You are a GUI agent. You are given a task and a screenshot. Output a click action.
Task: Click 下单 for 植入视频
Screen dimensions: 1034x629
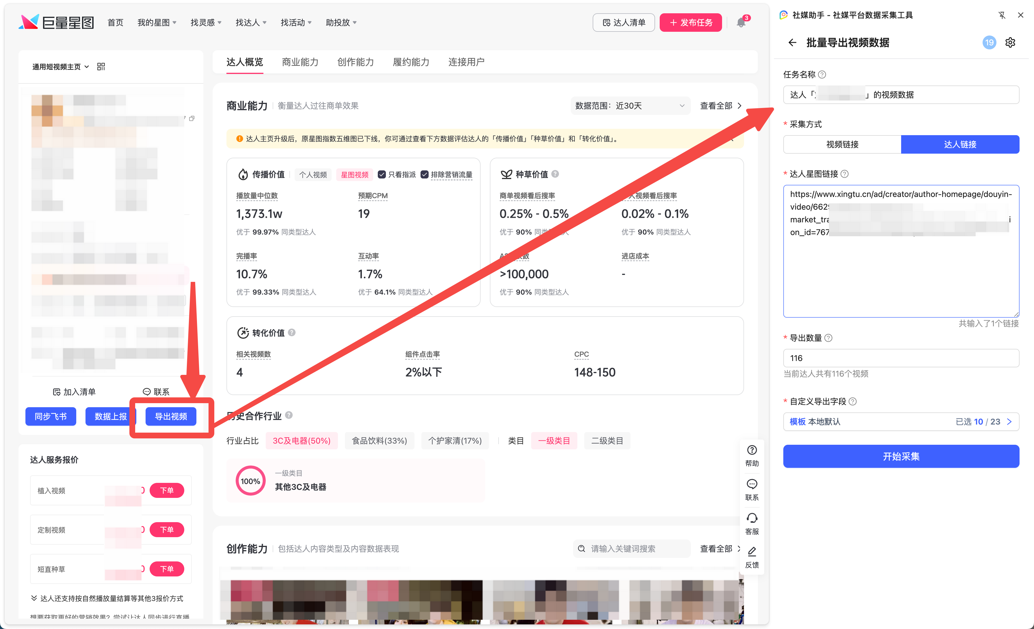coord(167,490)
